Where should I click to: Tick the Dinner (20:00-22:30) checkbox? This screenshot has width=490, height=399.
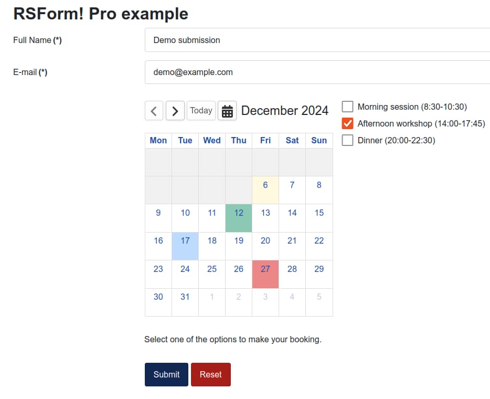(x=347, y=141)
